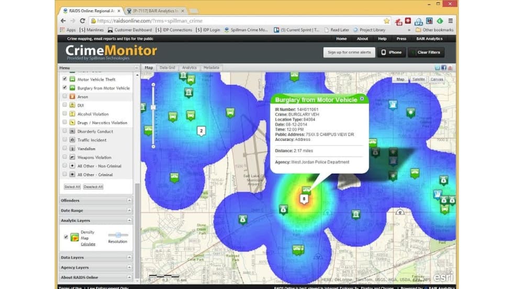Click the orange Arson category icon
Viewport: 513px width, 289px height.
pos(72,97)
